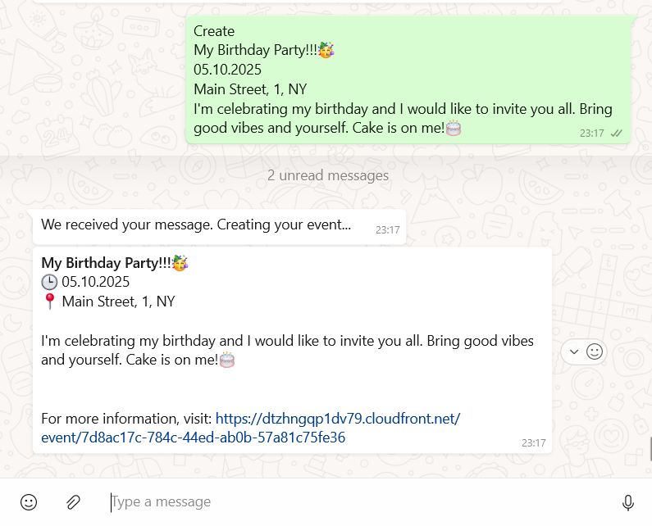This screenshot has height=526, width=652.
Task: React to the event message with smiley icon
Action: (x=595, y=351)
